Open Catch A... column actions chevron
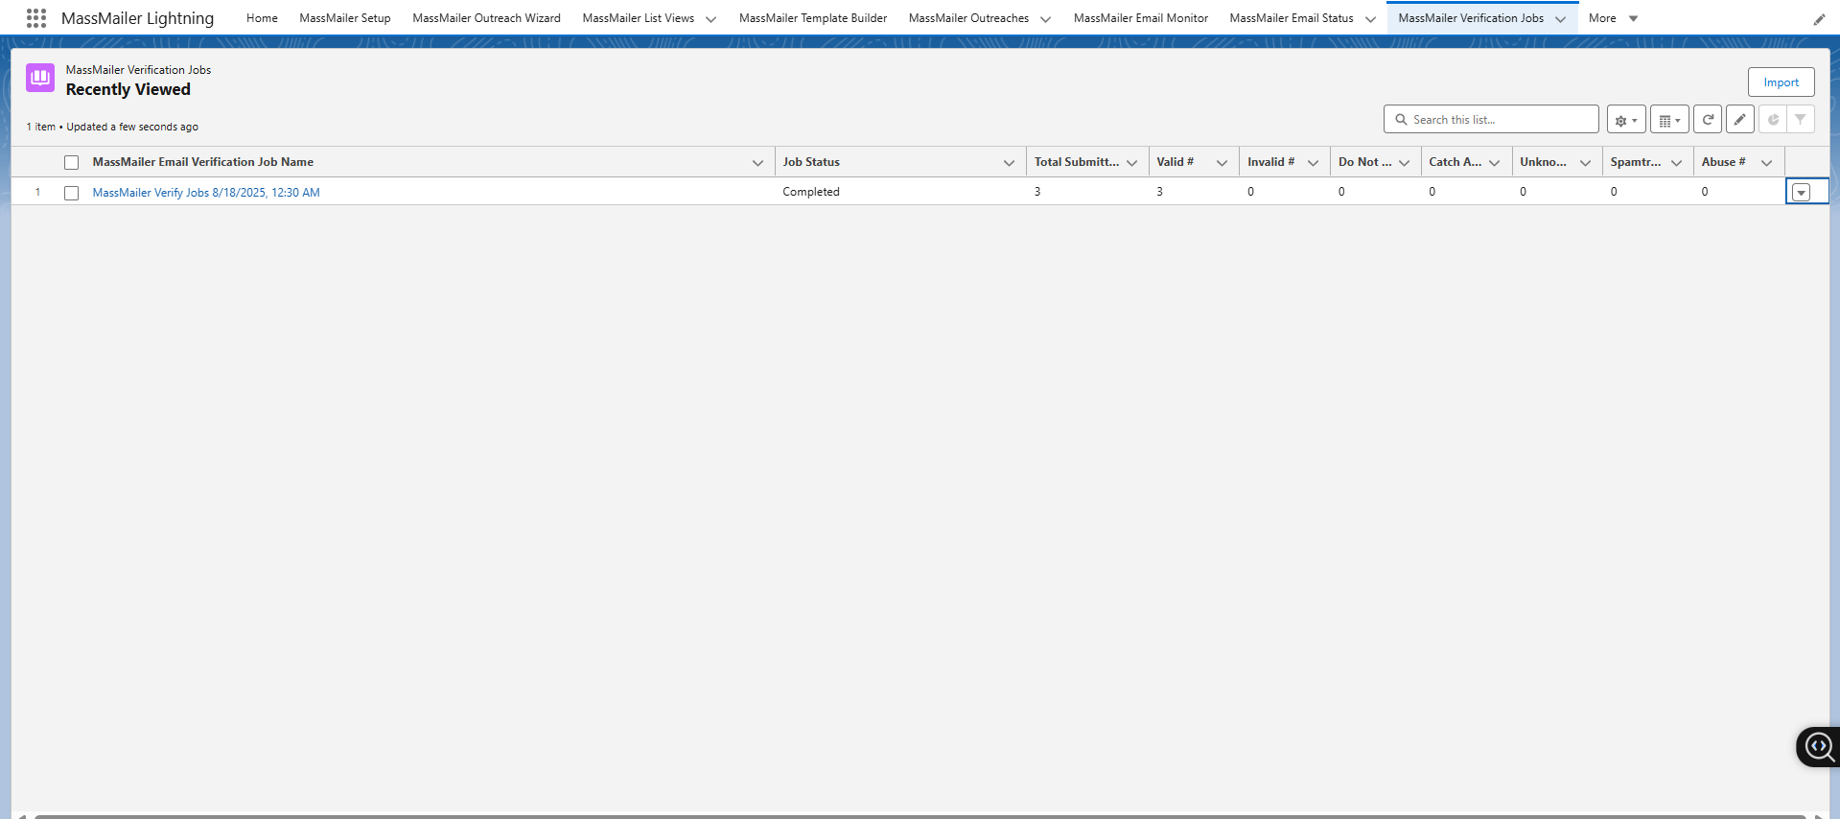1840x819 pixels. click(x=1494, y=163)
